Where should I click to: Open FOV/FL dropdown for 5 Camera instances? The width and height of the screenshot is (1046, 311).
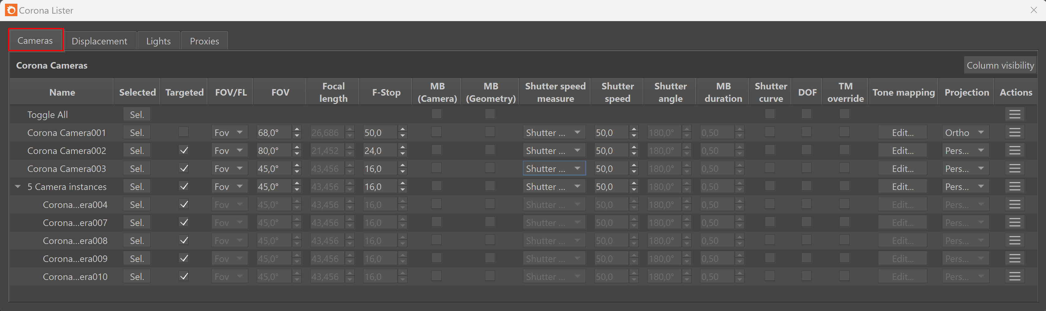click(x=229, y=187)
